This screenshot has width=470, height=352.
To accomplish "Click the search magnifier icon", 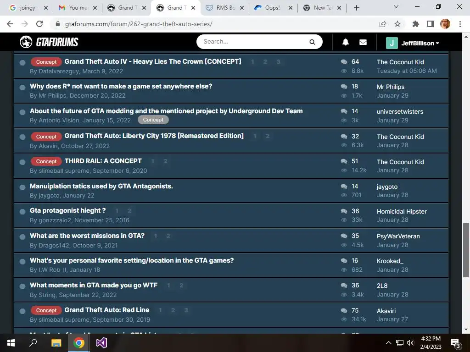I will click(312, 42).
